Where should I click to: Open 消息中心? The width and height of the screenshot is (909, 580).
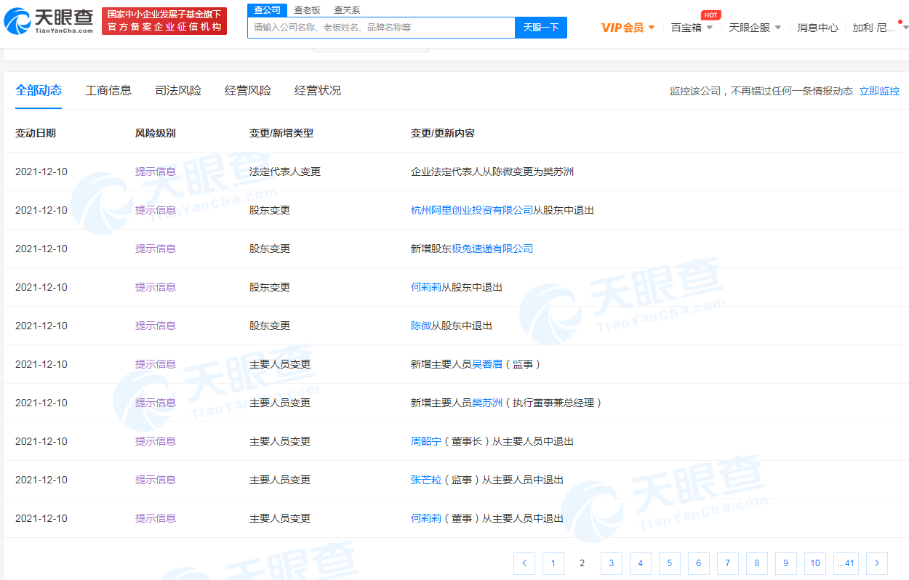pos(817,28)
